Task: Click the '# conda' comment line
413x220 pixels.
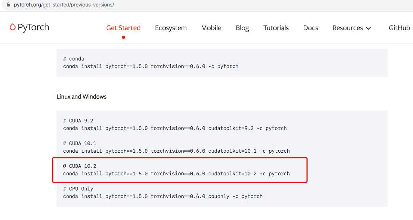Action: [73, 59]
